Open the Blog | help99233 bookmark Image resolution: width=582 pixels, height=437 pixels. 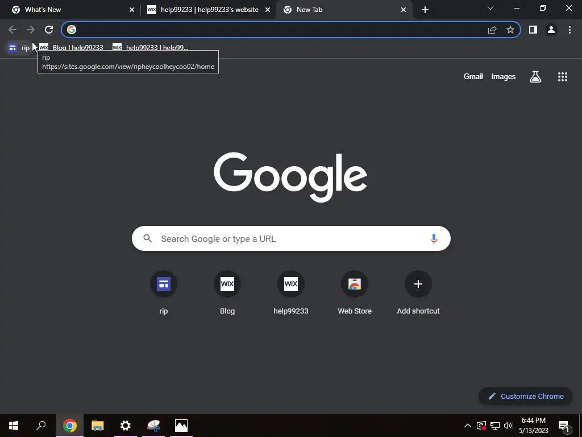[x=71, y=48]
